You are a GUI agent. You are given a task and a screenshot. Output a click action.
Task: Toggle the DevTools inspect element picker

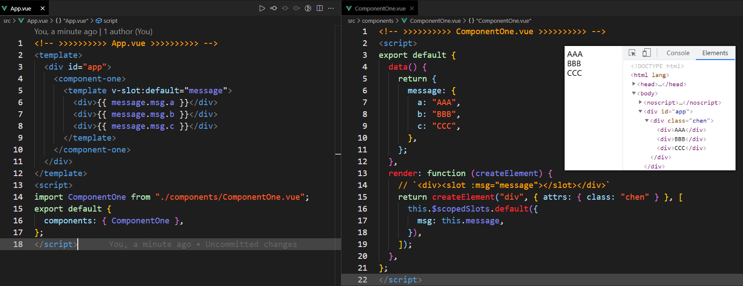coord(632,53)
